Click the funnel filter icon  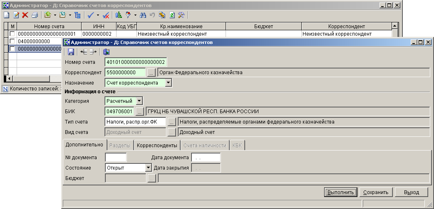pos(128,15)
